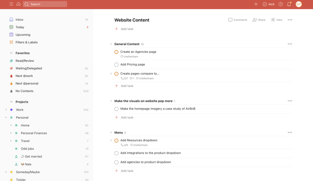Go to the Home icon
The width and height of the screenshot is (313, 181).
pyautogui.click(x=19, y=4)
